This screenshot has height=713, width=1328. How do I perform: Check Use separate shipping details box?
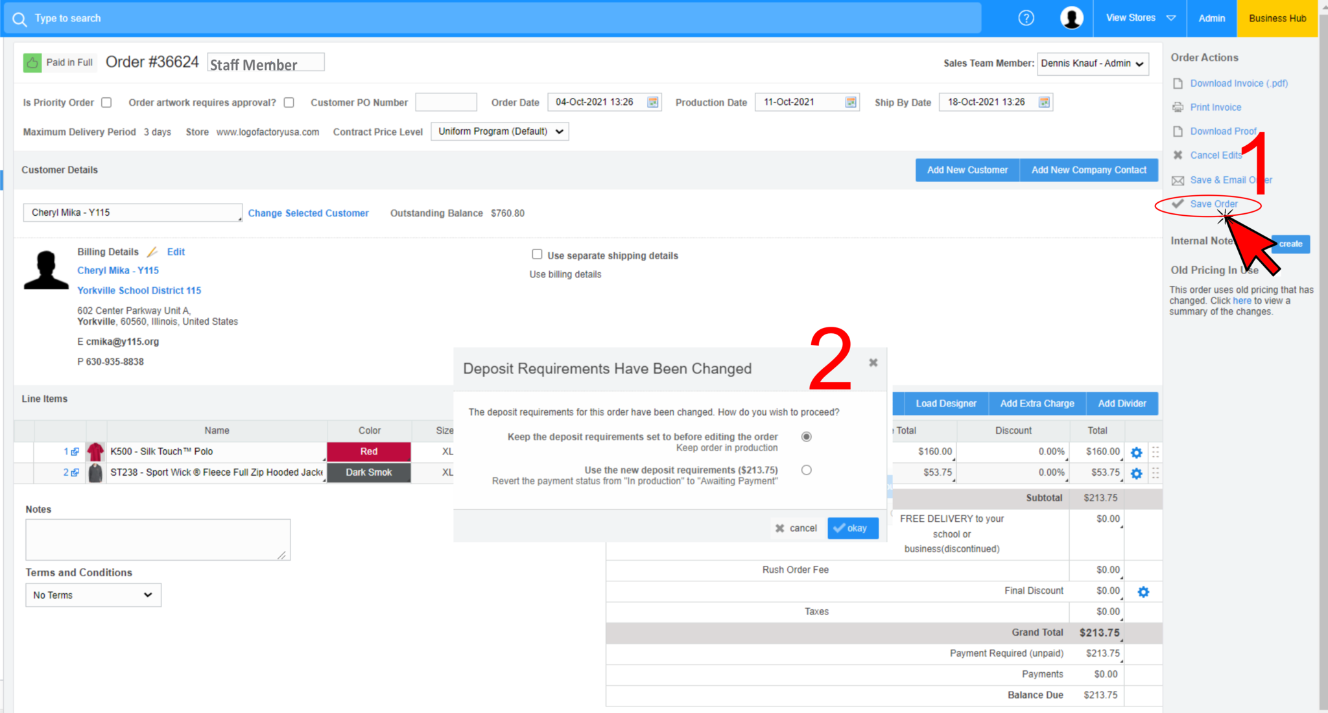(x=537, y=255)
